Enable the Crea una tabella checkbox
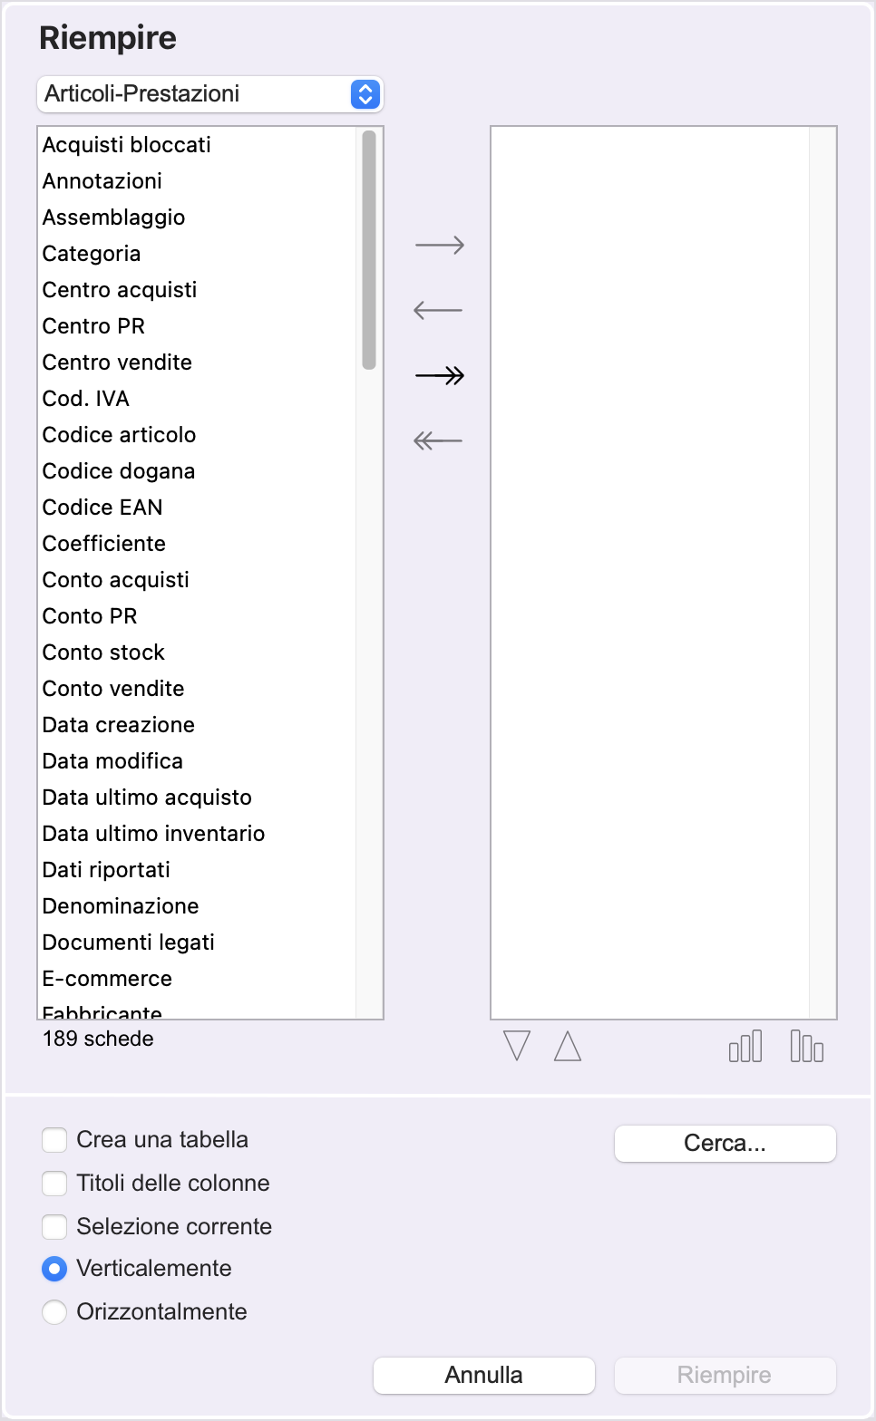The height and width of the screenshot is (1421, 876). coord(54,1139)
